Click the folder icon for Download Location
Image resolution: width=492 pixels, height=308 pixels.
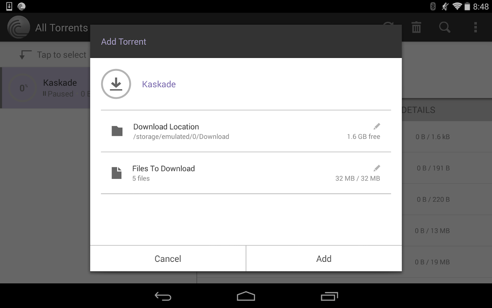(117, 131)
